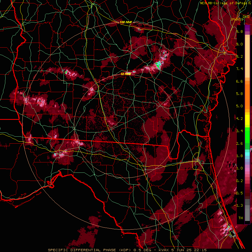The height and width of the screenshot is (252, 252).
Task: Click the -0.5 scale label
Action: click(238, 193)
